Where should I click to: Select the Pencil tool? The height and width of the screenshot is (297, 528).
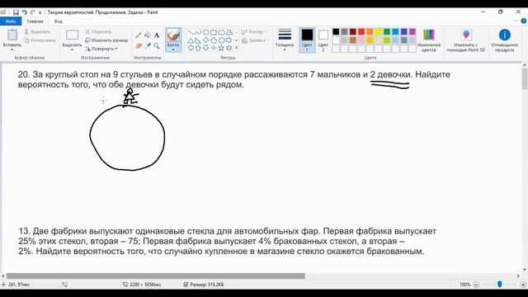tap(139, 35)
